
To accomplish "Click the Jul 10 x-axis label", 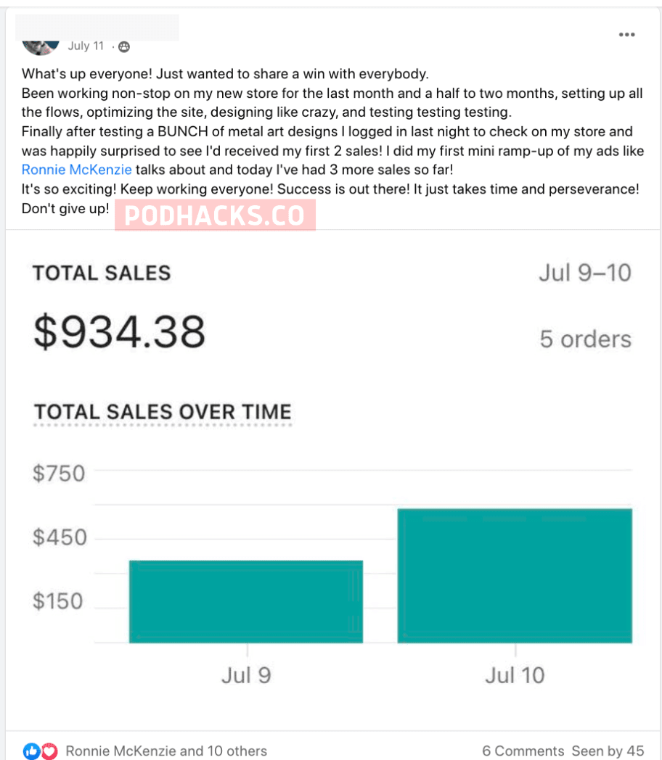I will [x=515, y=675].
